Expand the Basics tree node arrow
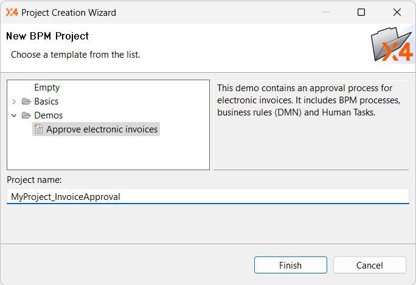This screenshot has height=285, width=416. point(14,101)
